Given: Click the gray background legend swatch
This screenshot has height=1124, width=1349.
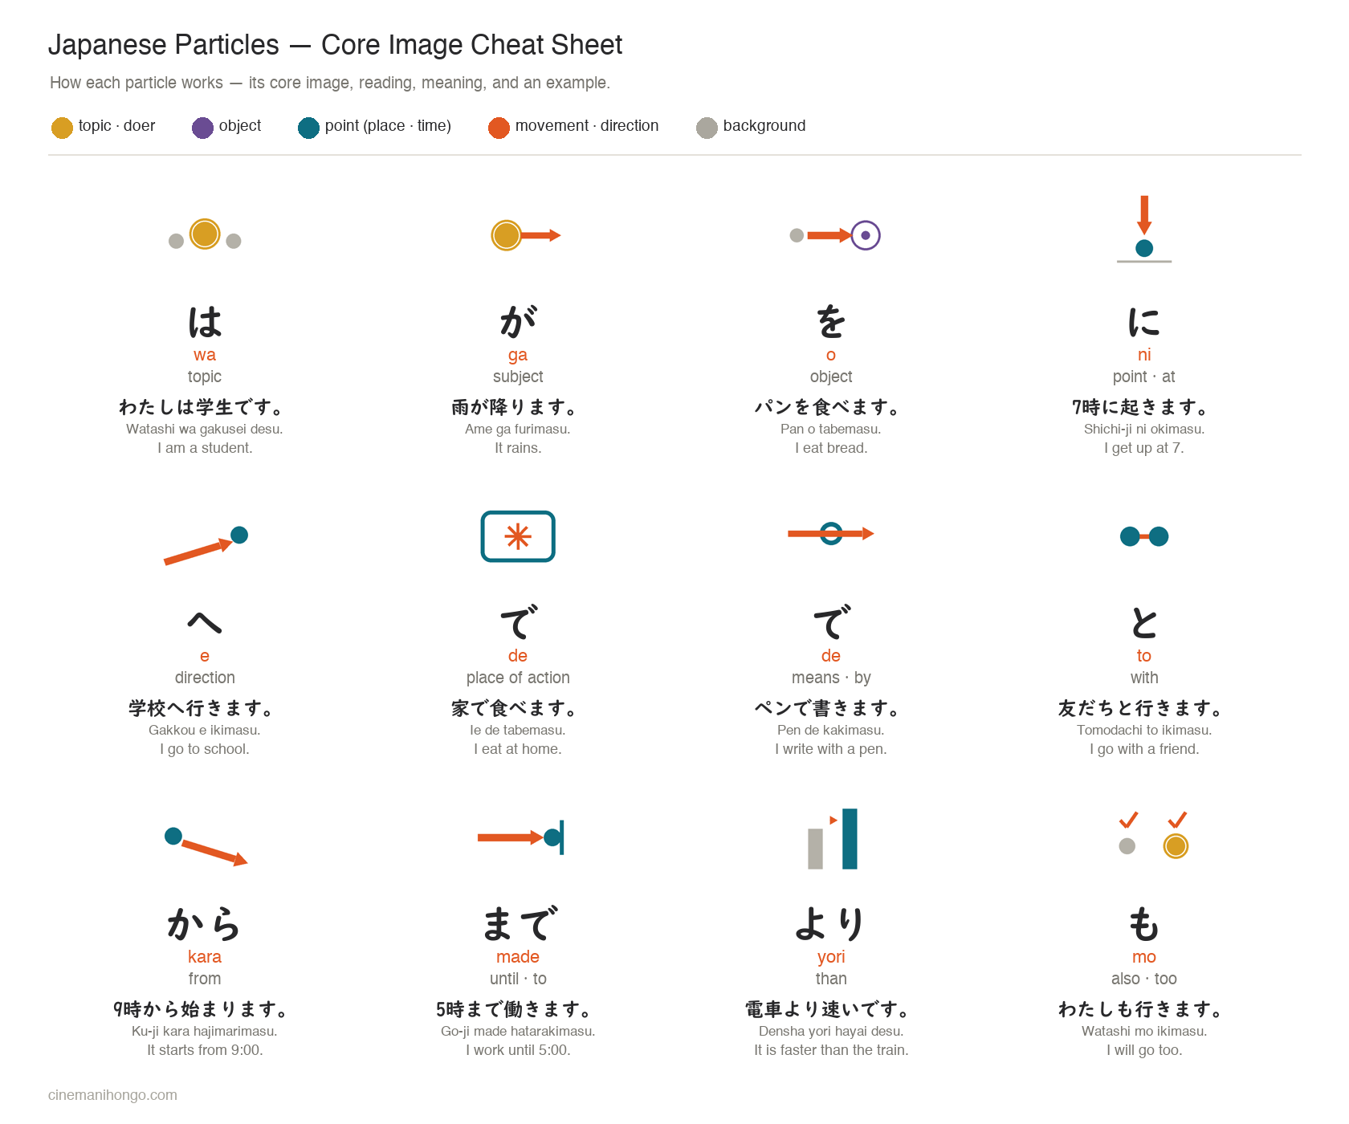Looking at the screenshot, I should 707,128.
